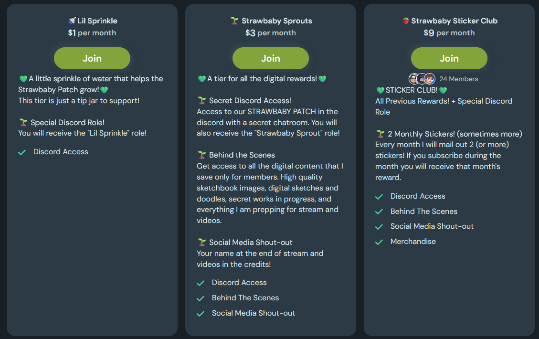Viewport: 539px width, 339px height.
Task: Click the Behind The Scenes checkmark in Strawbaby Sprouts
Action: click(x=200, y=298)
